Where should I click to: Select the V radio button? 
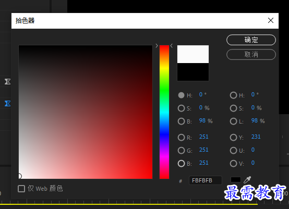[x=233, y=164]
